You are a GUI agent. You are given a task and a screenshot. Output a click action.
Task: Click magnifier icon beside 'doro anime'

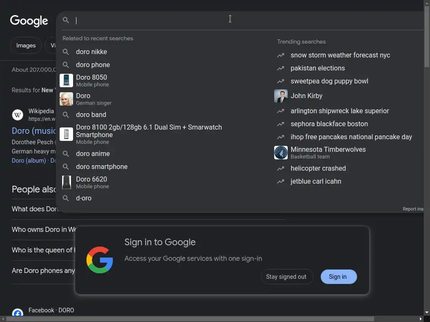point(66,153)
